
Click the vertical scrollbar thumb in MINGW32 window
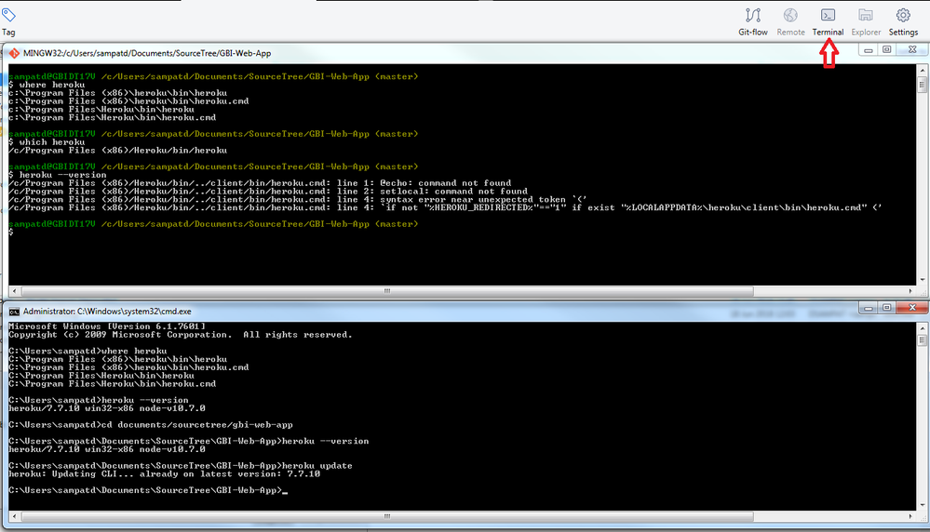pyautogui.click(x=922, y=85)
